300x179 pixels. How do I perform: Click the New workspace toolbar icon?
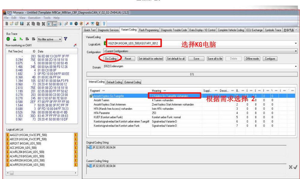point(7,23)
